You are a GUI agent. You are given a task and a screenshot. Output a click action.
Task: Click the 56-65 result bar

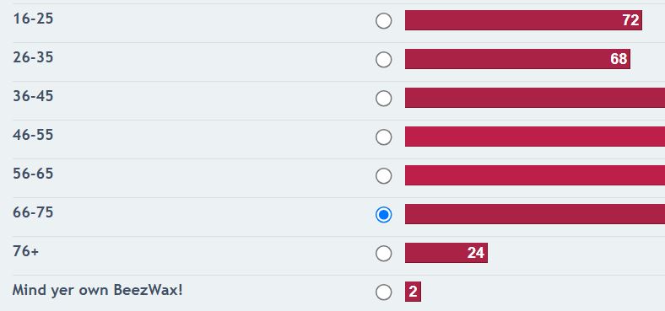pyautogui.click(x=535, y=175)
